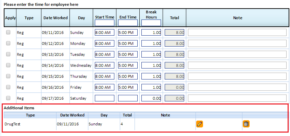Click Friday's End Time field
Viewport: 290px width, 136px height.
[x=128, y=87]
